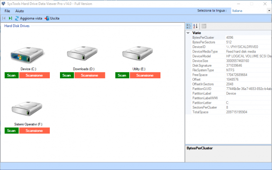This screenshot has height=170, width=272.
Task: Click the value Fixed hard disk media
Action: pyautogui.click(x=241, y=52)
